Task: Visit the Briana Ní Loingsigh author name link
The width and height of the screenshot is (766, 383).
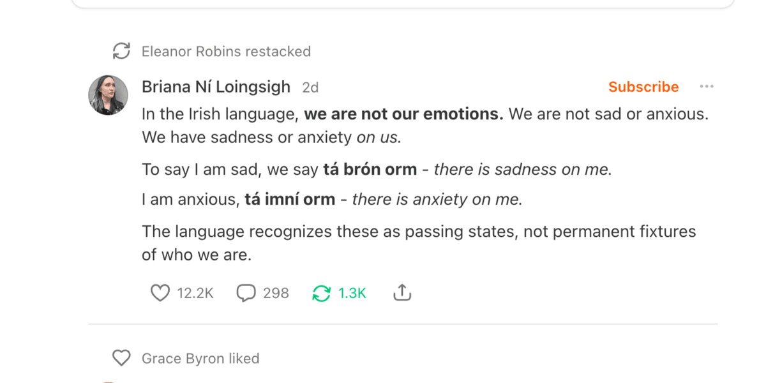Action: point(216,86)
